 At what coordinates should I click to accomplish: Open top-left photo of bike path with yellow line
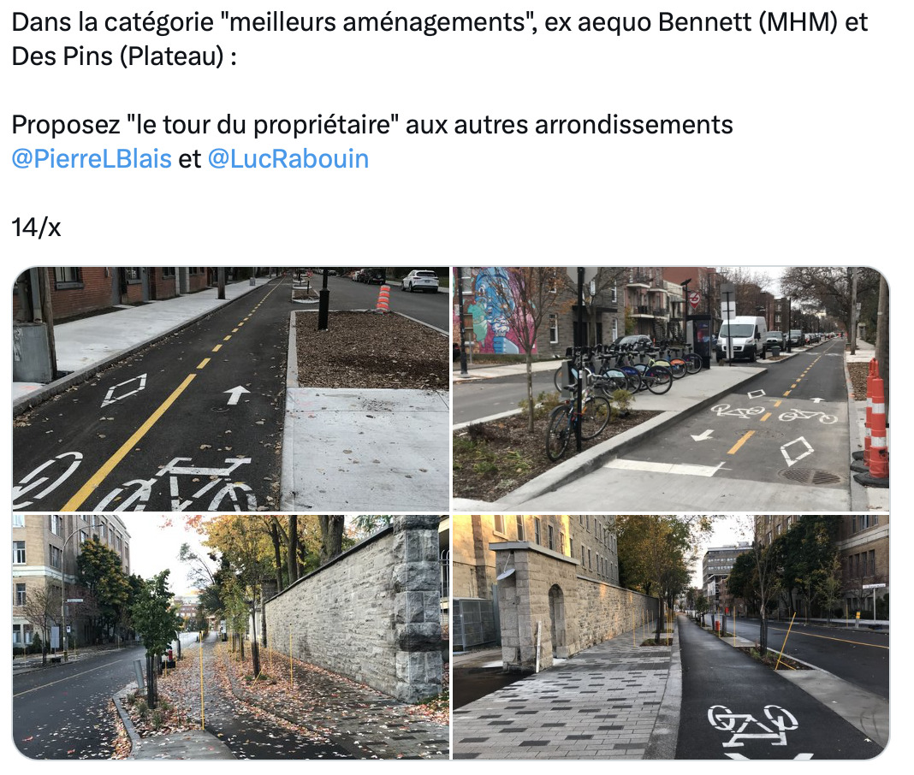pos(231,388)
